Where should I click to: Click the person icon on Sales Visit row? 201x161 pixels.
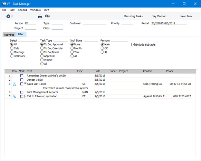click(15, 84)
